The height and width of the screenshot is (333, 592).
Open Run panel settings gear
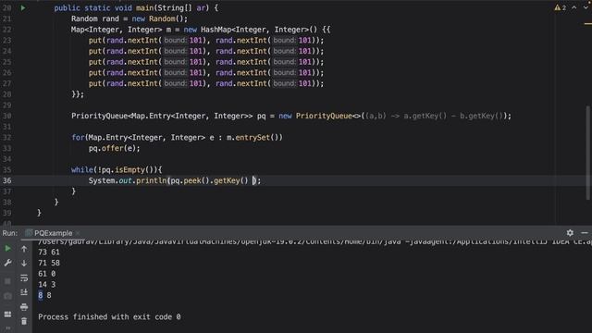click(570, 233)
